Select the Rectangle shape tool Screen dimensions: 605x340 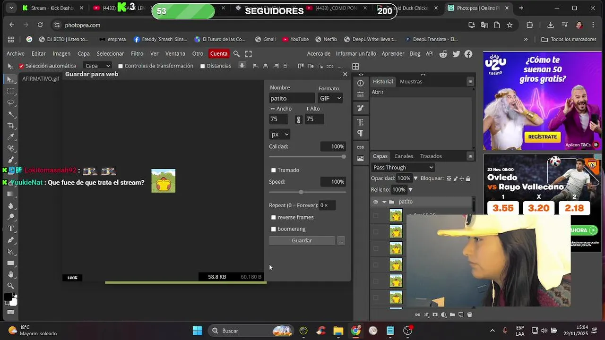click(11, 263)
